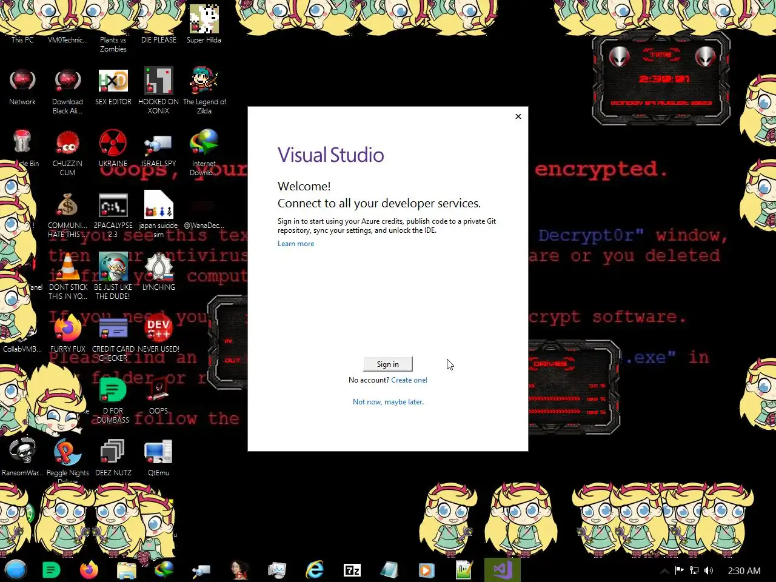Select the RansomWar... skull icon
The height and width of the screenshot is (582, 776).
pos(22,457)
